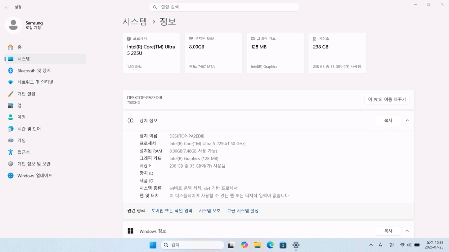Viewport: 449px width, 252px height.
Task: Click the volume speaker tray icon
Action: click(409, 245)
